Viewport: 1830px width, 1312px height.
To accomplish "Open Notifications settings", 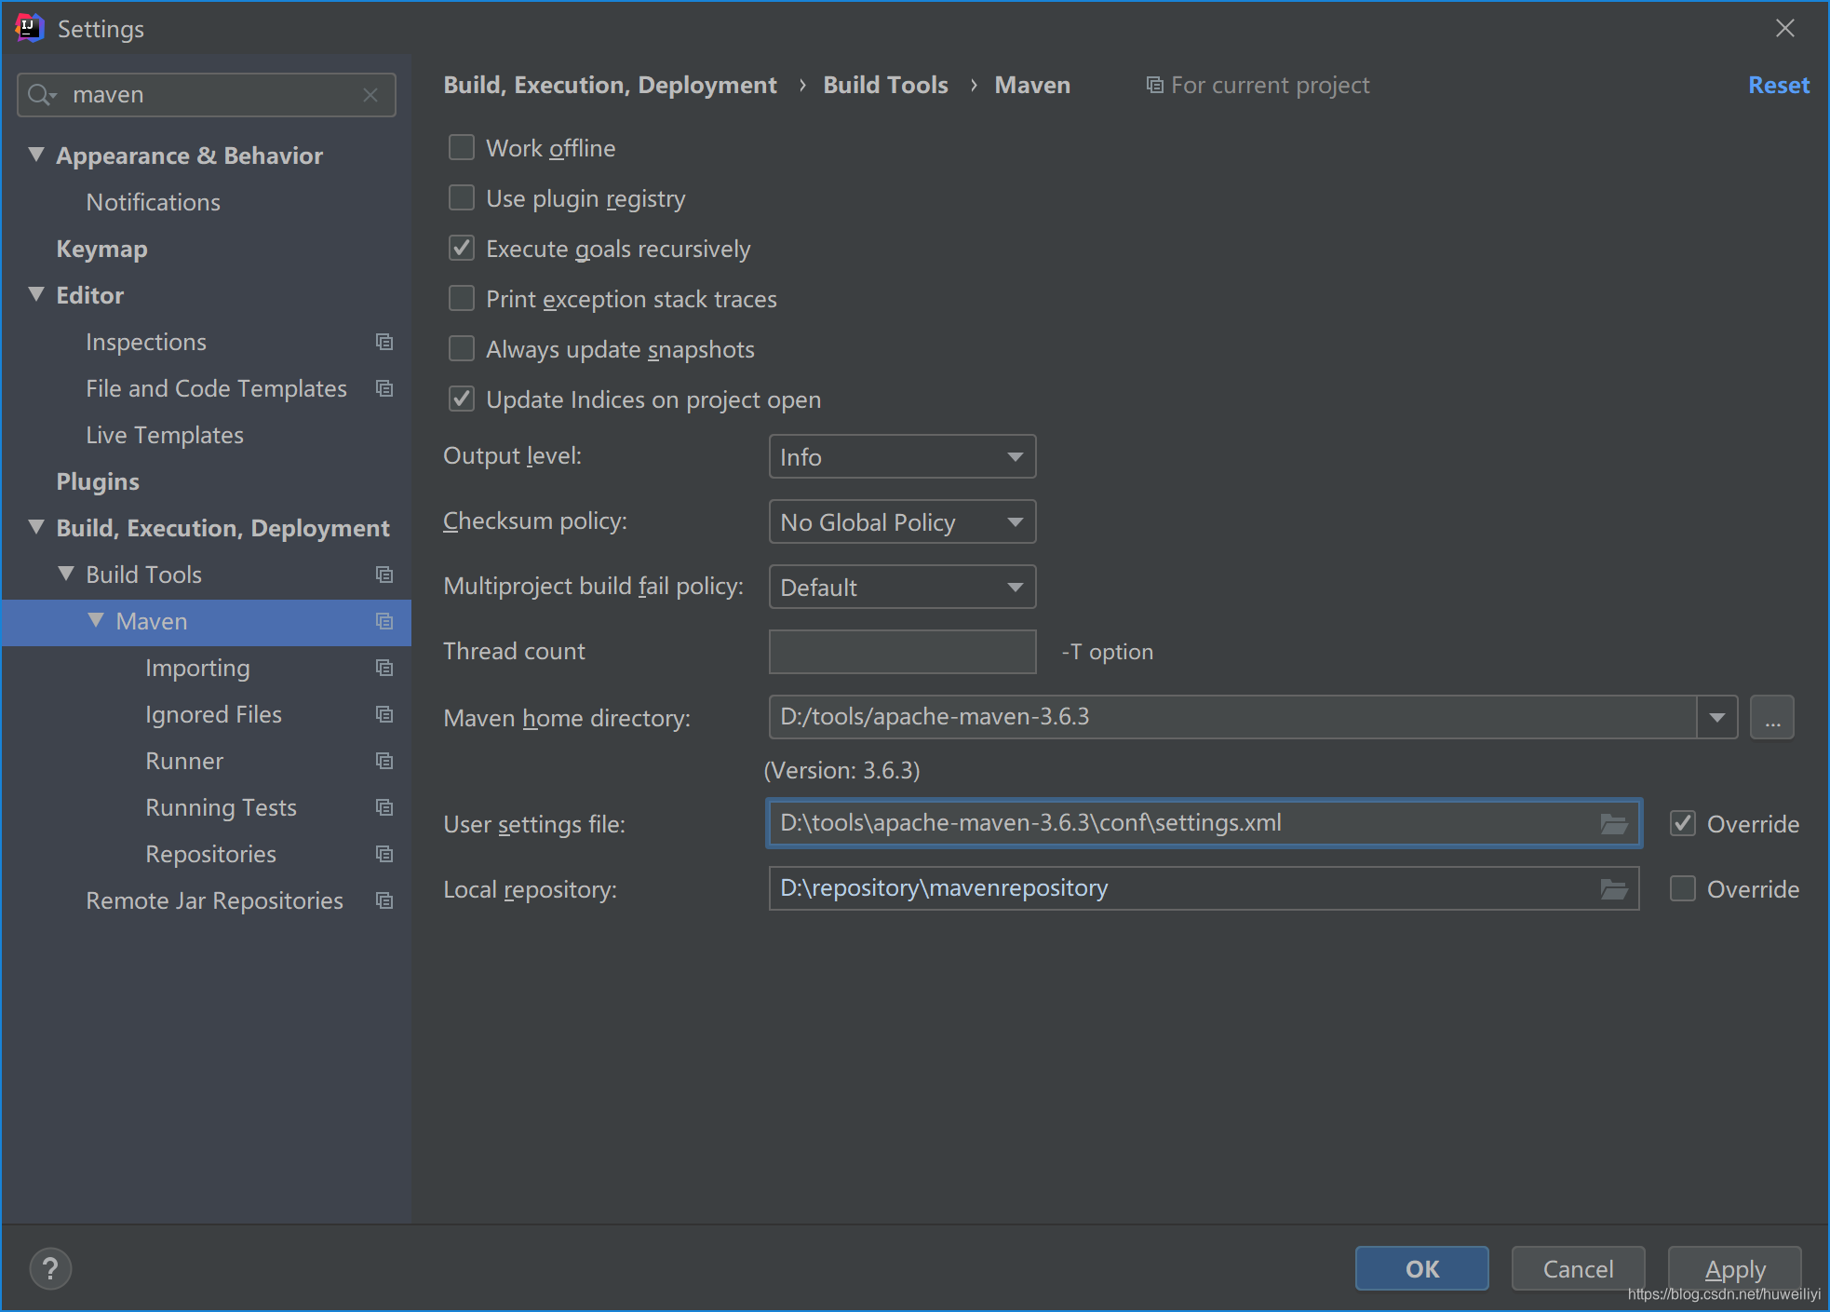I will tap(154, 202).
